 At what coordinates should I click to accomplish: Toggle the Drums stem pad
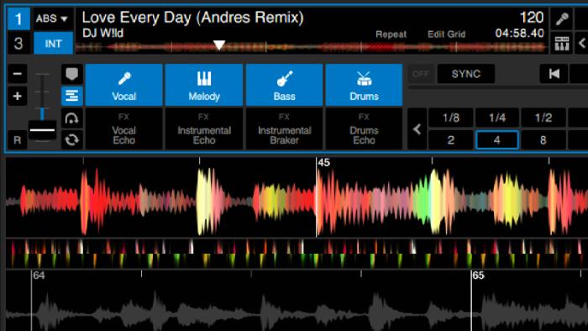(364, 85)
